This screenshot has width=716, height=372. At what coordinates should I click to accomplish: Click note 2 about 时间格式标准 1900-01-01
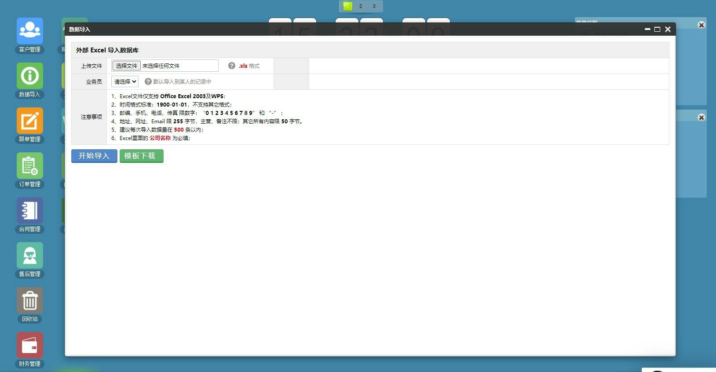[172, 105]
